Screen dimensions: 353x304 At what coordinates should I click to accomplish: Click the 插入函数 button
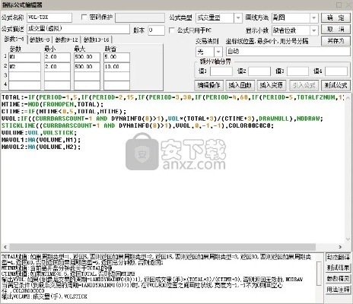(240, 85)
